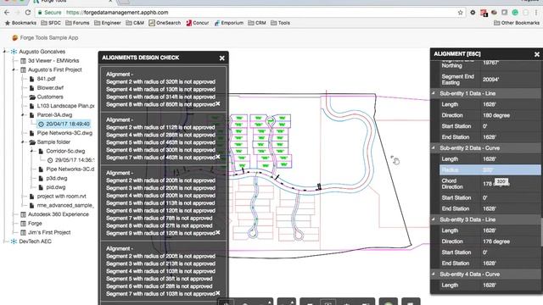Select the 3d Viewer - EMWorks project
The width and height of the screenshot is (543, 305).
point(53,60)
